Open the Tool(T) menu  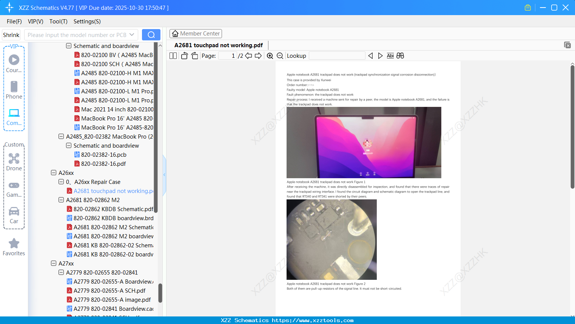[x=59, y=22]
